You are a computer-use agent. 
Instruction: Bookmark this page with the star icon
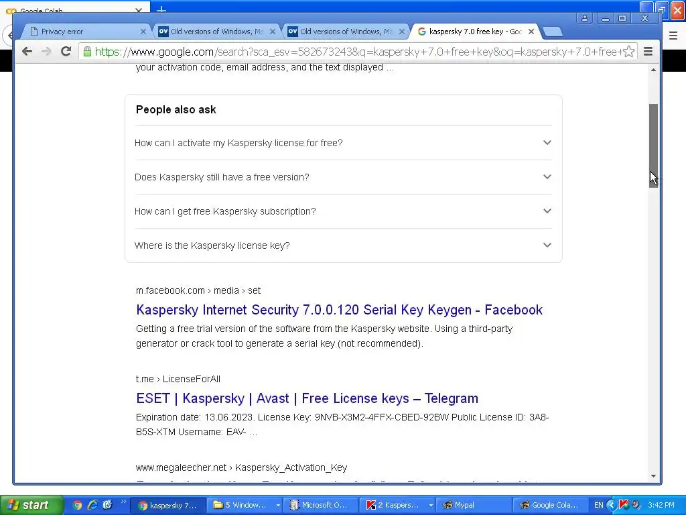(x=628, y=52)
